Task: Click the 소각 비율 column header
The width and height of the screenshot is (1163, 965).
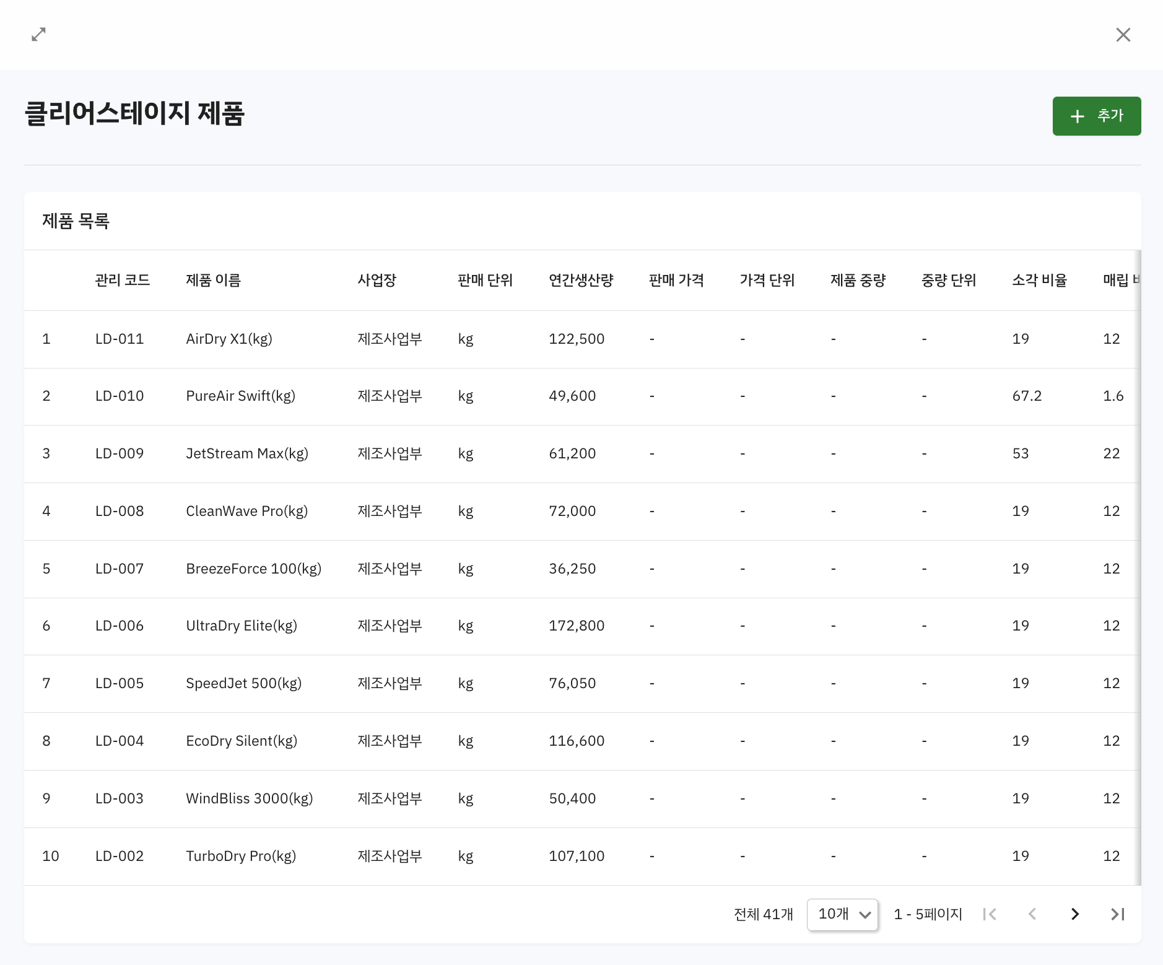Action: pyautogui.click(x=1040, y=281)
